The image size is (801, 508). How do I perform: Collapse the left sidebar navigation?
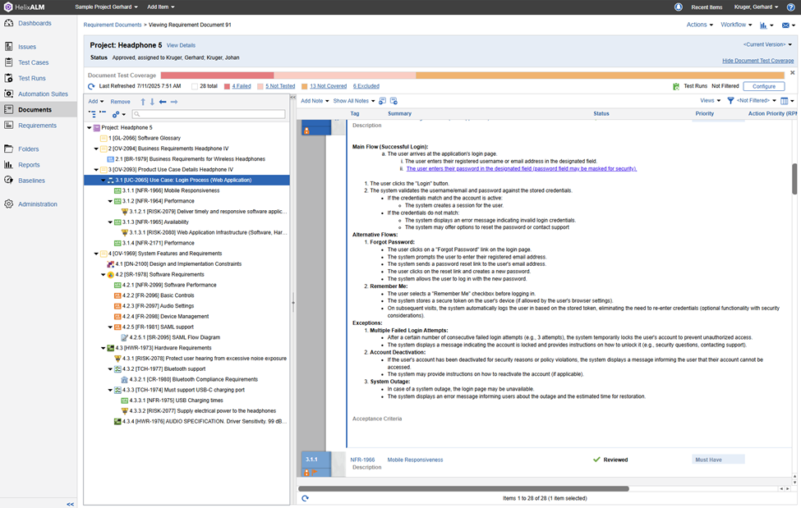(71, 502)
